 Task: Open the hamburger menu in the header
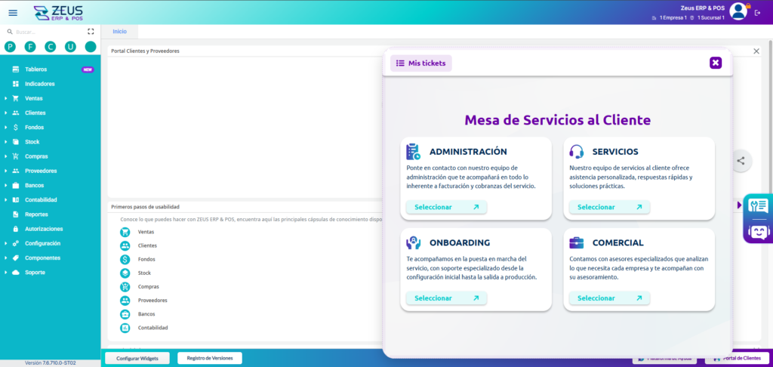coord(12,12)
